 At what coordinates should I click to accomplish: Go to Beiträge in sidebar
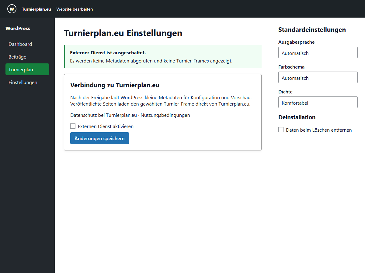tap(27, 57)
